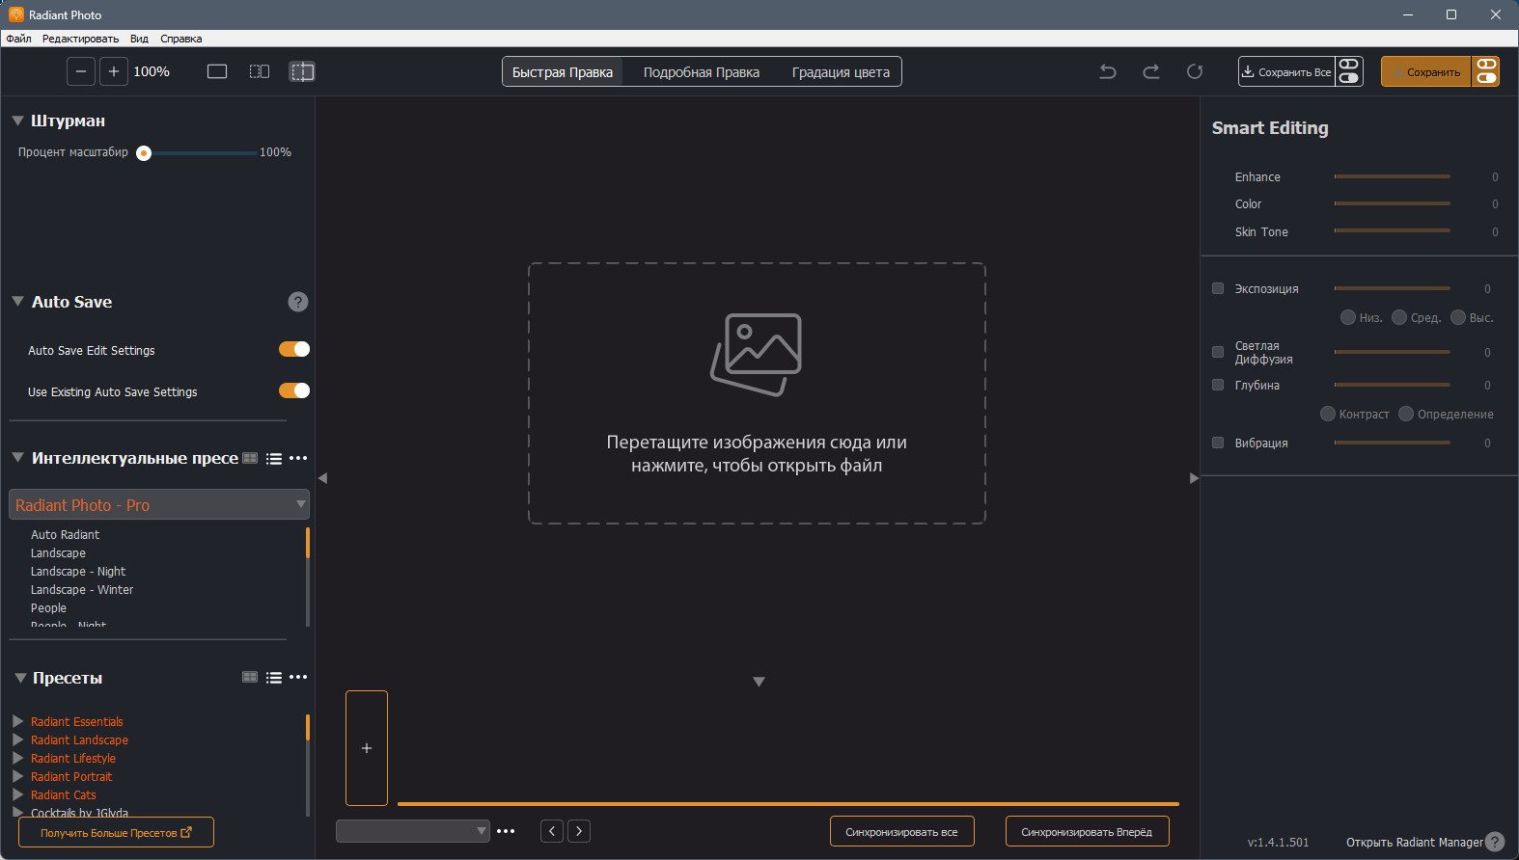Screen dimensions: 1519x860
Task: Collapse the Интеллектуальные пресеты section
Action: point(17,458)
